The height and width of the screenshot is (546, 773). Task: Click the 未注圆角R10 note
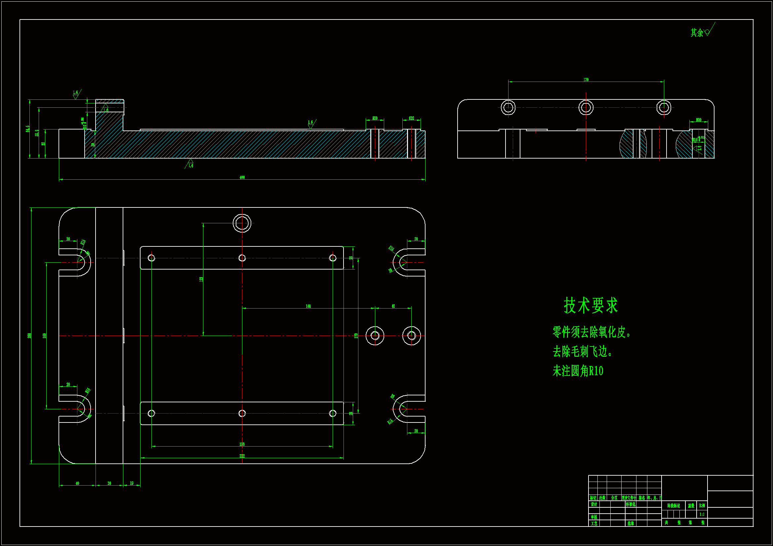tap(578, 371)
